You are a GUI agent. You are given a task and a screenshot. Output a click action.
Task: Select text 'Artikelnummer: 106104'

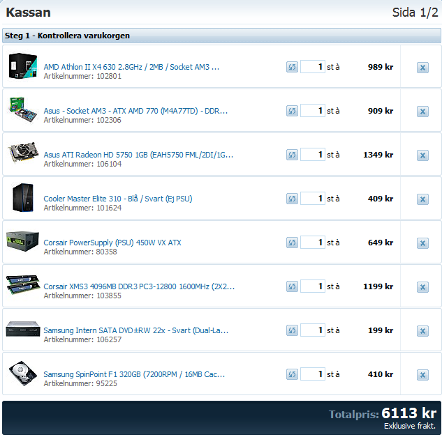pyautogui.click(x=82, y=164)
